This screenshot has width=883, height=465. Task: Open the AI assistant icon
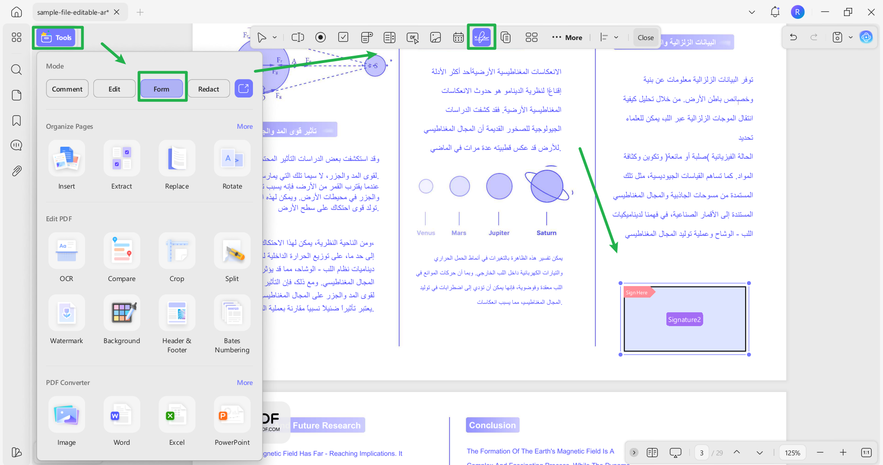866,37
